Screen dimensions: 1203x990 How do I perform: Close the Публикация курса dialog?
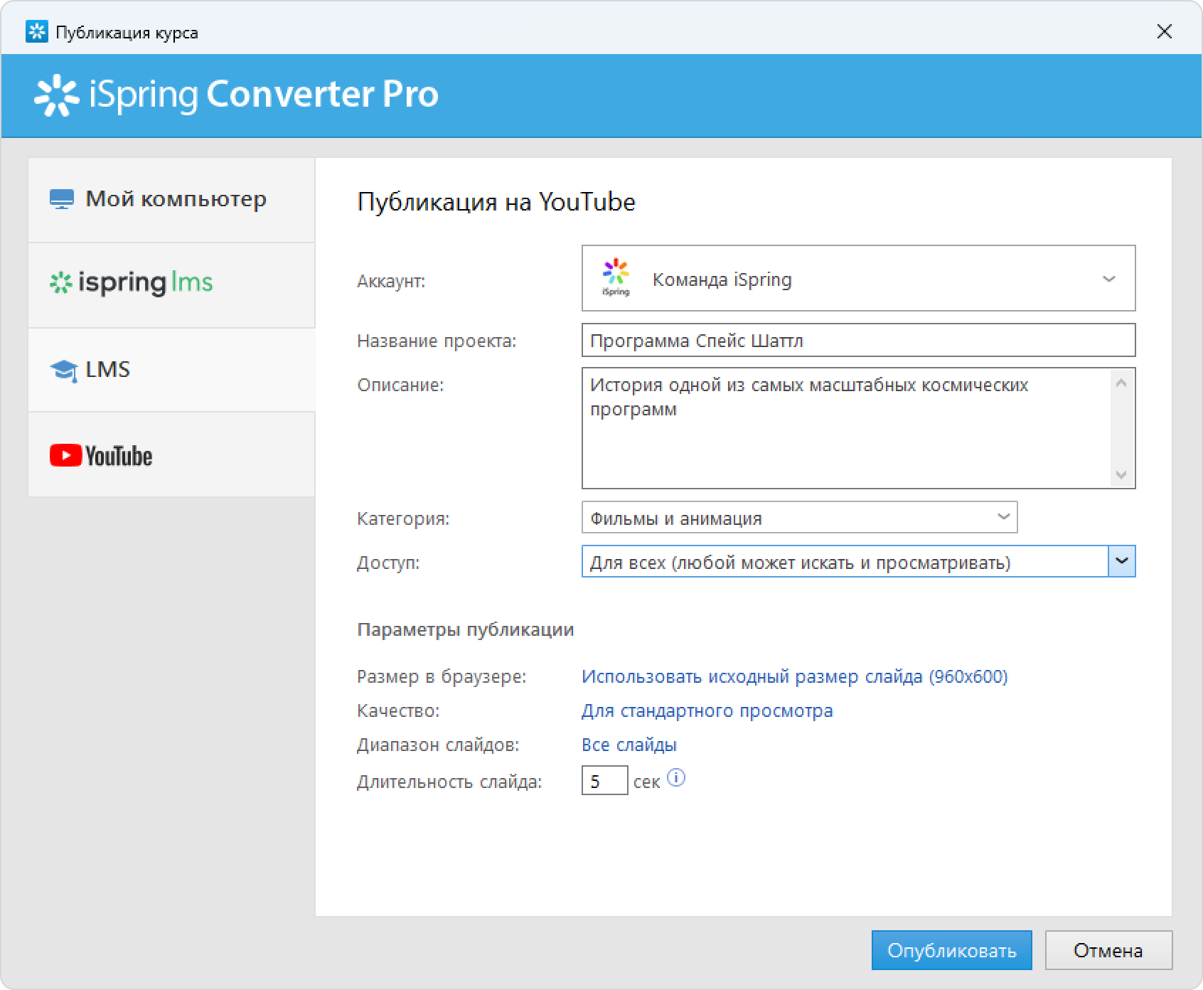pyautogui.click(x=1164, y=31)
